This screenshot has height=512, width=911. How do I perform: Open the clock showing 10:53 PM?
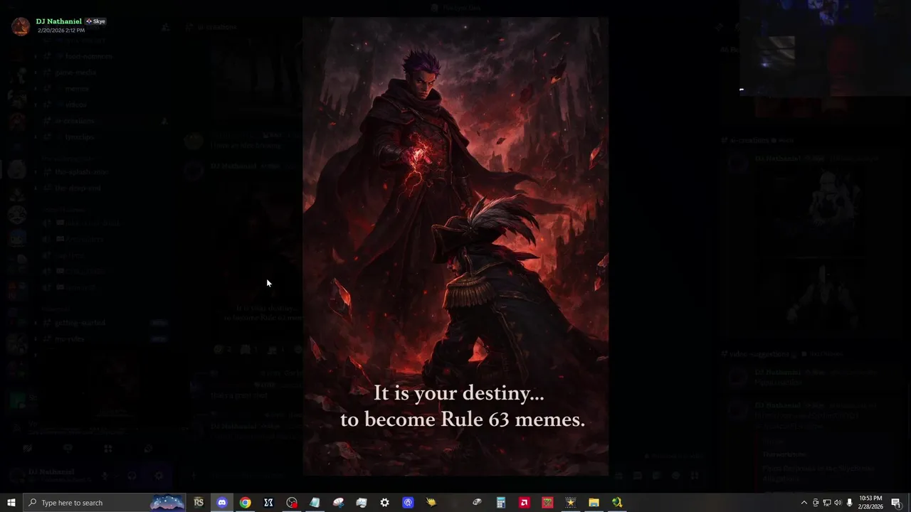tap(870, 503)
